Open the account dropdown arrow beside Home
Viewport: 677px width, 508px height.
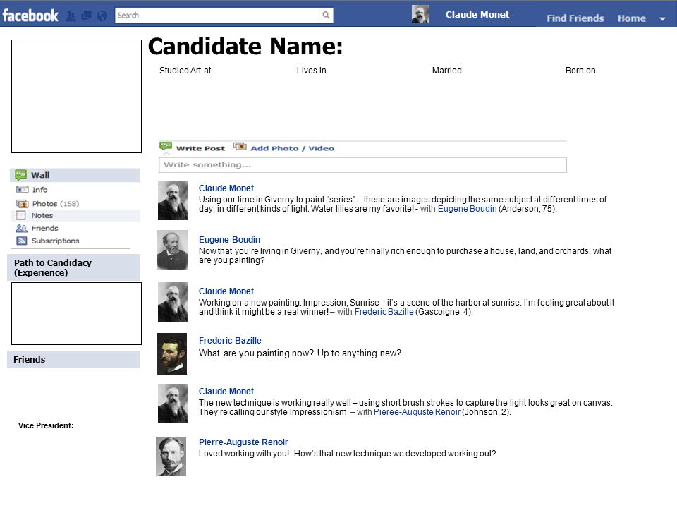tap(663, 19)
